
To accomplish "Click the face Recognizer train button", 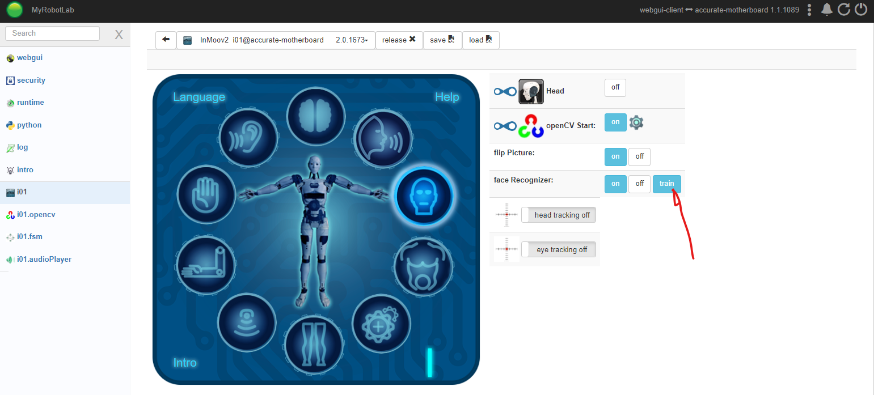I will pos(666,184).
